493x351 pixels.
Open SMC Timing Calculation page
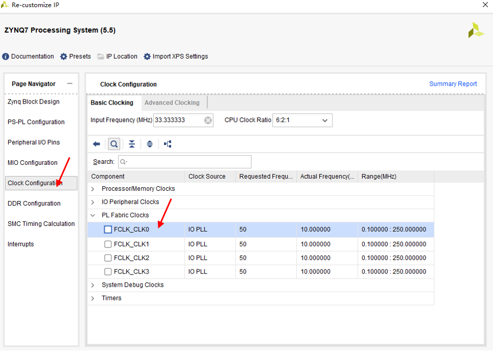41,224
